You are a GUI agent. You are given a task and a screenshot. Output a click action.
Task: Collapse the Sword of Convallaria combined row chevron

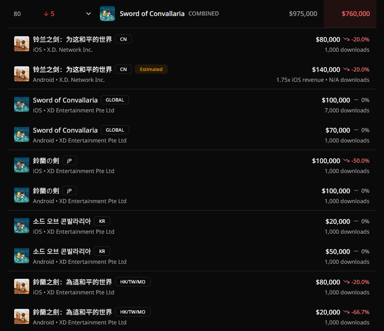click(x=89, y=14)
